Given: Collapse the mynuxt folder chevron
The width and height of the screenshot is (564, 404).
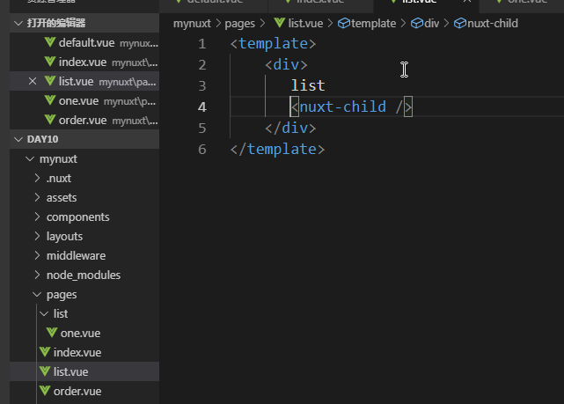Looking at the screenshot, I should 30,158.
